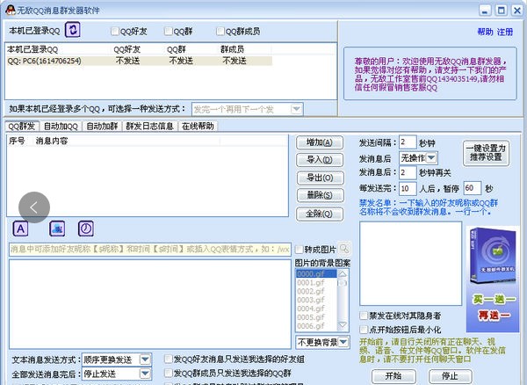This screenshot has width=527, height=385.
Task: Click the refresh logged-in QQ icon
Action: (74, 31)
